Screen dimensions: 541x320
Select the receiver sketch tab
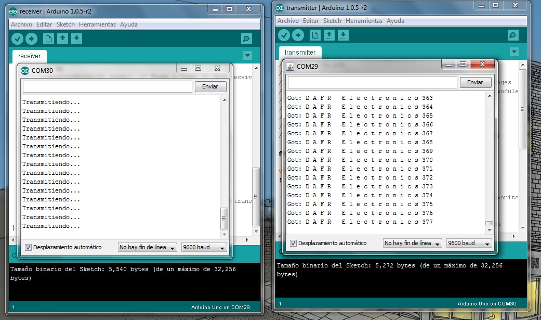29,56
